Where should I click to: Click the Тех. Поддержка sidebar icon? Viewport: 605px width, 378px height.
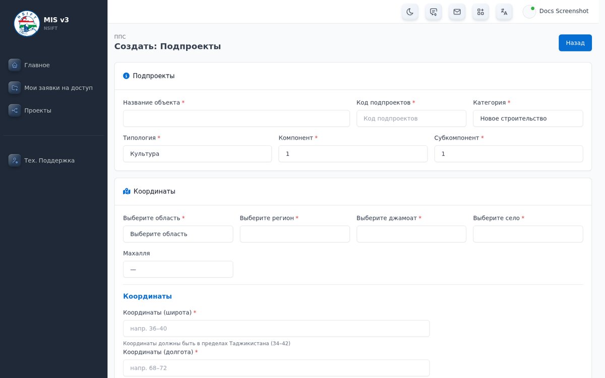tap(15, 160)
